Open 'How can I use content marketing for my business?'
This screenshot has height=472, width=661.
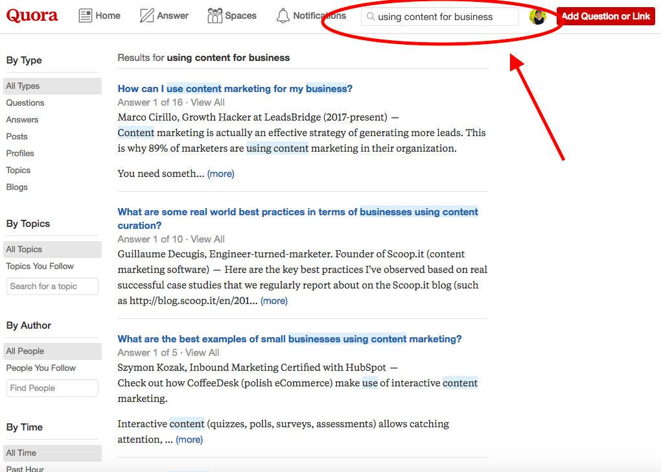[x=235, y=89]
